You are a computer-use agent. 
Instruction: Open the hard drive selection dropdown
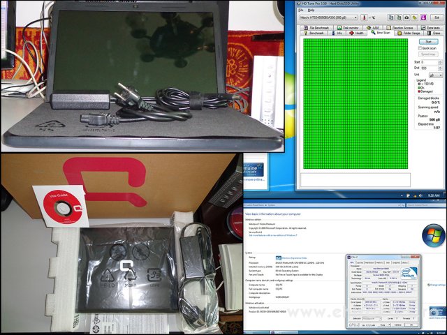click(329, 17)
